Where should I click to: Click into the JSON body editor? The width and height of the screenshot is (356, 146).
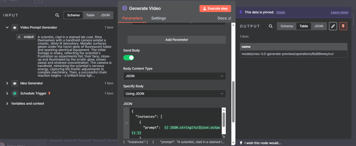[176, 123]
